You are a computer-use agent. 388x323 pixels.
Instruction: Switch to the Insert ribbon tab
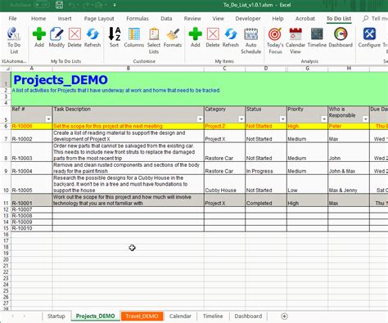coord(65,19)
